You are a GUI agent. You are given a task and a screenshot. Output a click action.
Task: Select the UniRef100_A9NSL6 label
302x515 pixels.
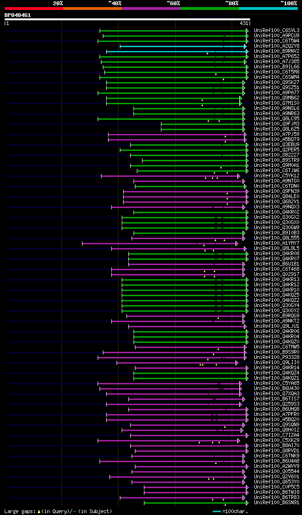[x=277, y=108]
